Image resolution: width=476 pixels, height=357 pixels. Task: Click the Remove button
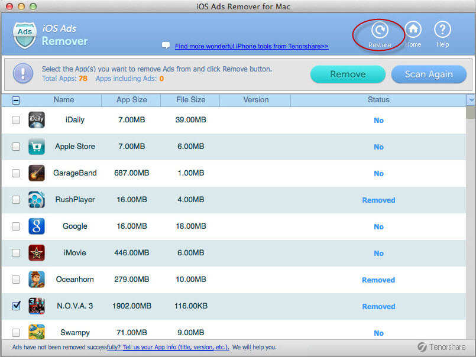[x=348, y=74]
